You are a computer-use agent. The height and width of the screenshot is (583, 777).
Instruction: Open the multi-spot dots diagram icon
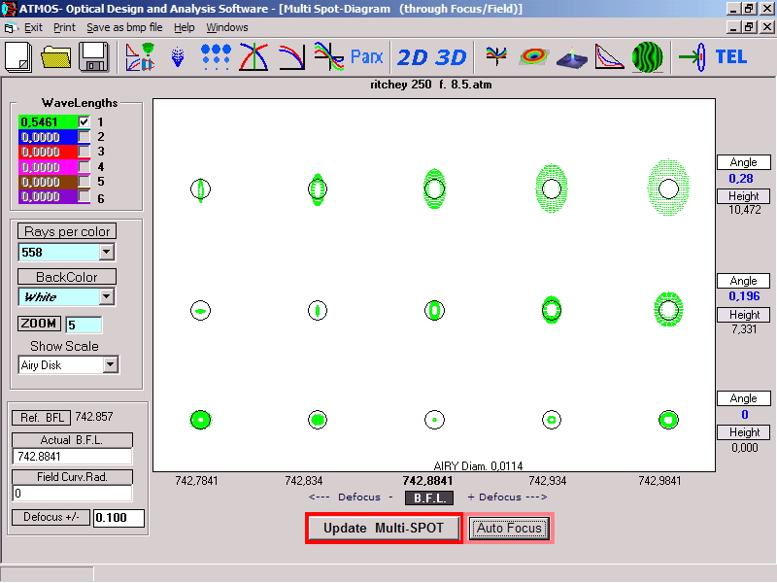point(216,56)
